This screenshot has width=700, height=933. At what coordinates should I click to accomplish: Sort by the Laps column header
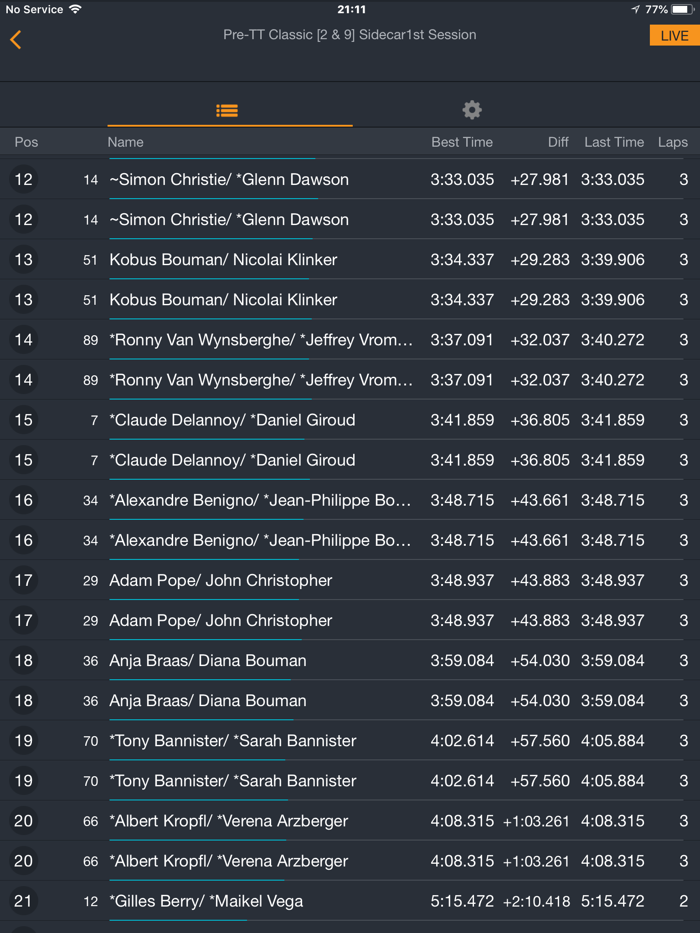click(x=673, y=142)
